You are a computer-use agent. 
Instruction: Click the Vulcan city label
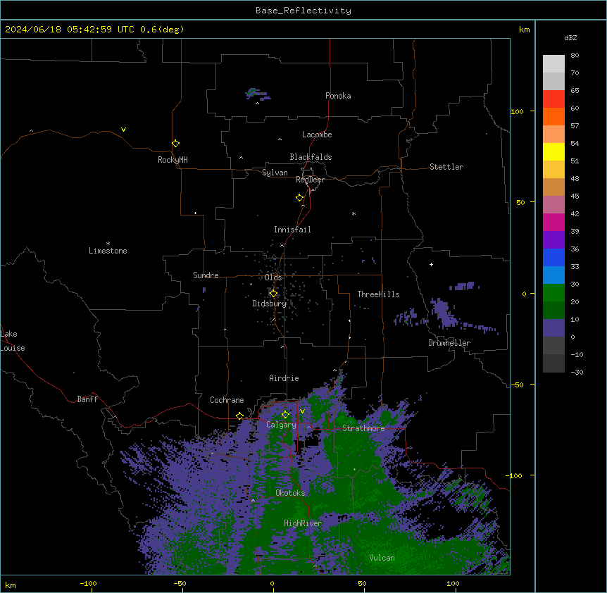tap(382, 558)
